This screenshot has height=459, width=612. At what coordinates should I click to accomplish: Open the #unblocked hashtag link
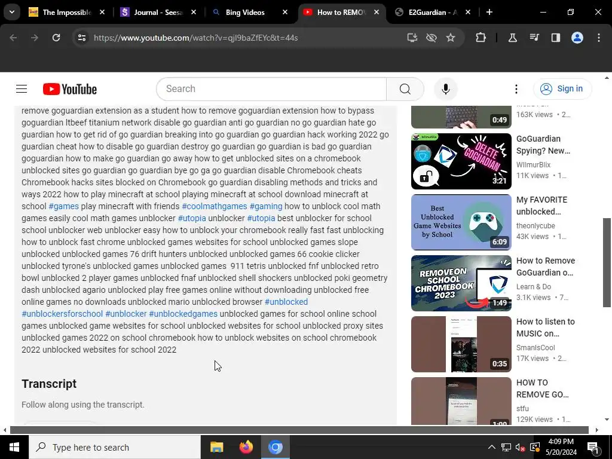click(286, 302)
